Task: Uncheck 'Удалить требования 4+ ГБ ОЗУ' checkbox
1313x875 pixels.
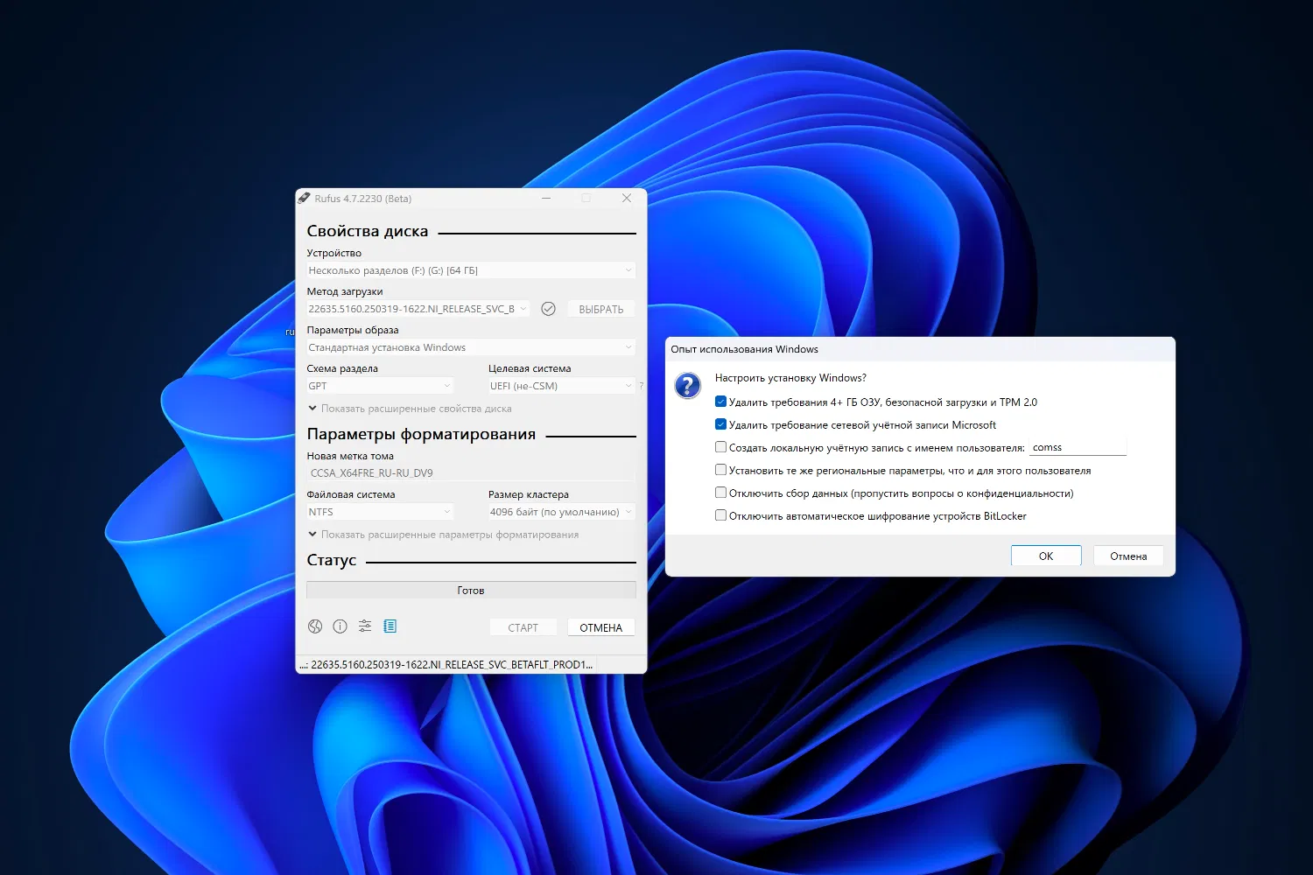Action: tap(720, 402)
